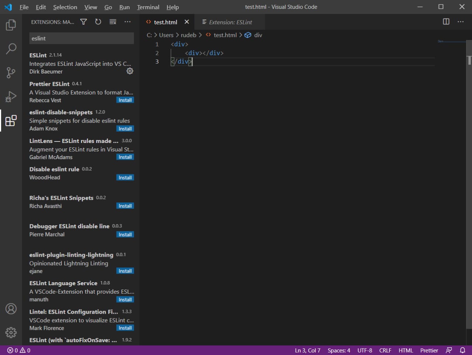Screen dimensions: 472x355
Task: Install Disable eslint rule extension
Action: pos(125,177)
